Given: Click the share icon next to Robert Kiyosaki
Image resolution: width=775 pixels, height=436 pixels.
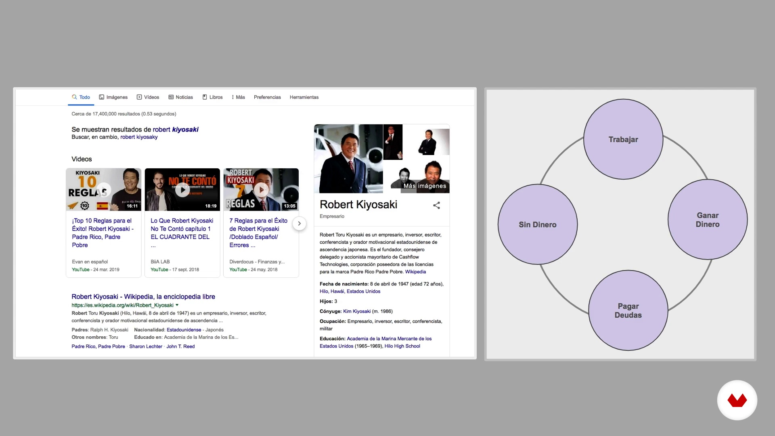Looking at the screenshot, I should coord(436,205).
